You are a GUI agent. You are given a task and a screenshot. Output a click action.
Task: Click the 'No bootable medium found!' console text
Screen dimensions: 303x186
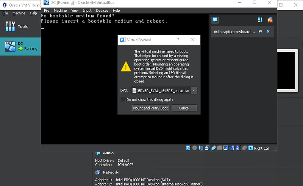click(78, 16)
